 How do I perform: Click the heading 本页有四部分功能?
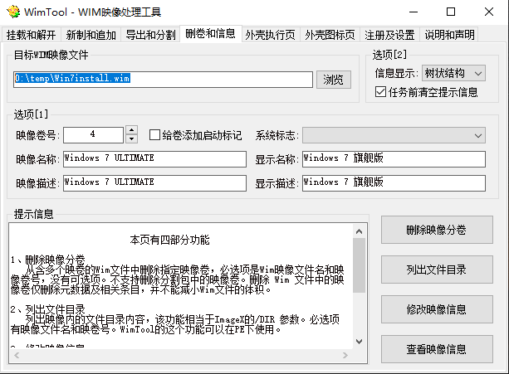coord(169,240)
